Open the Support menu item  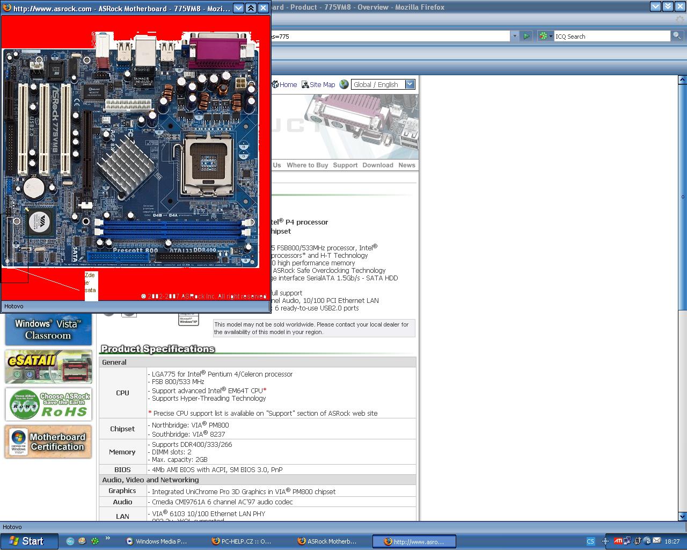tap(345, 165)
